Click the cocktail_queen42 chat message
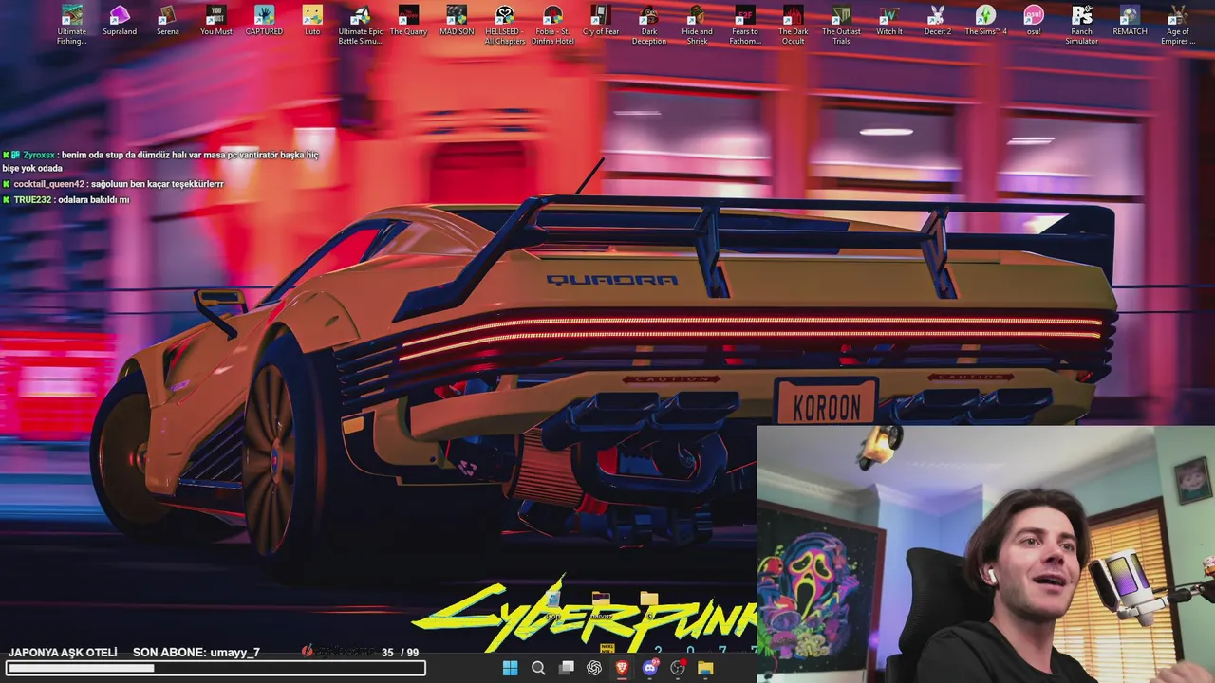 click(x=113, y=184)
